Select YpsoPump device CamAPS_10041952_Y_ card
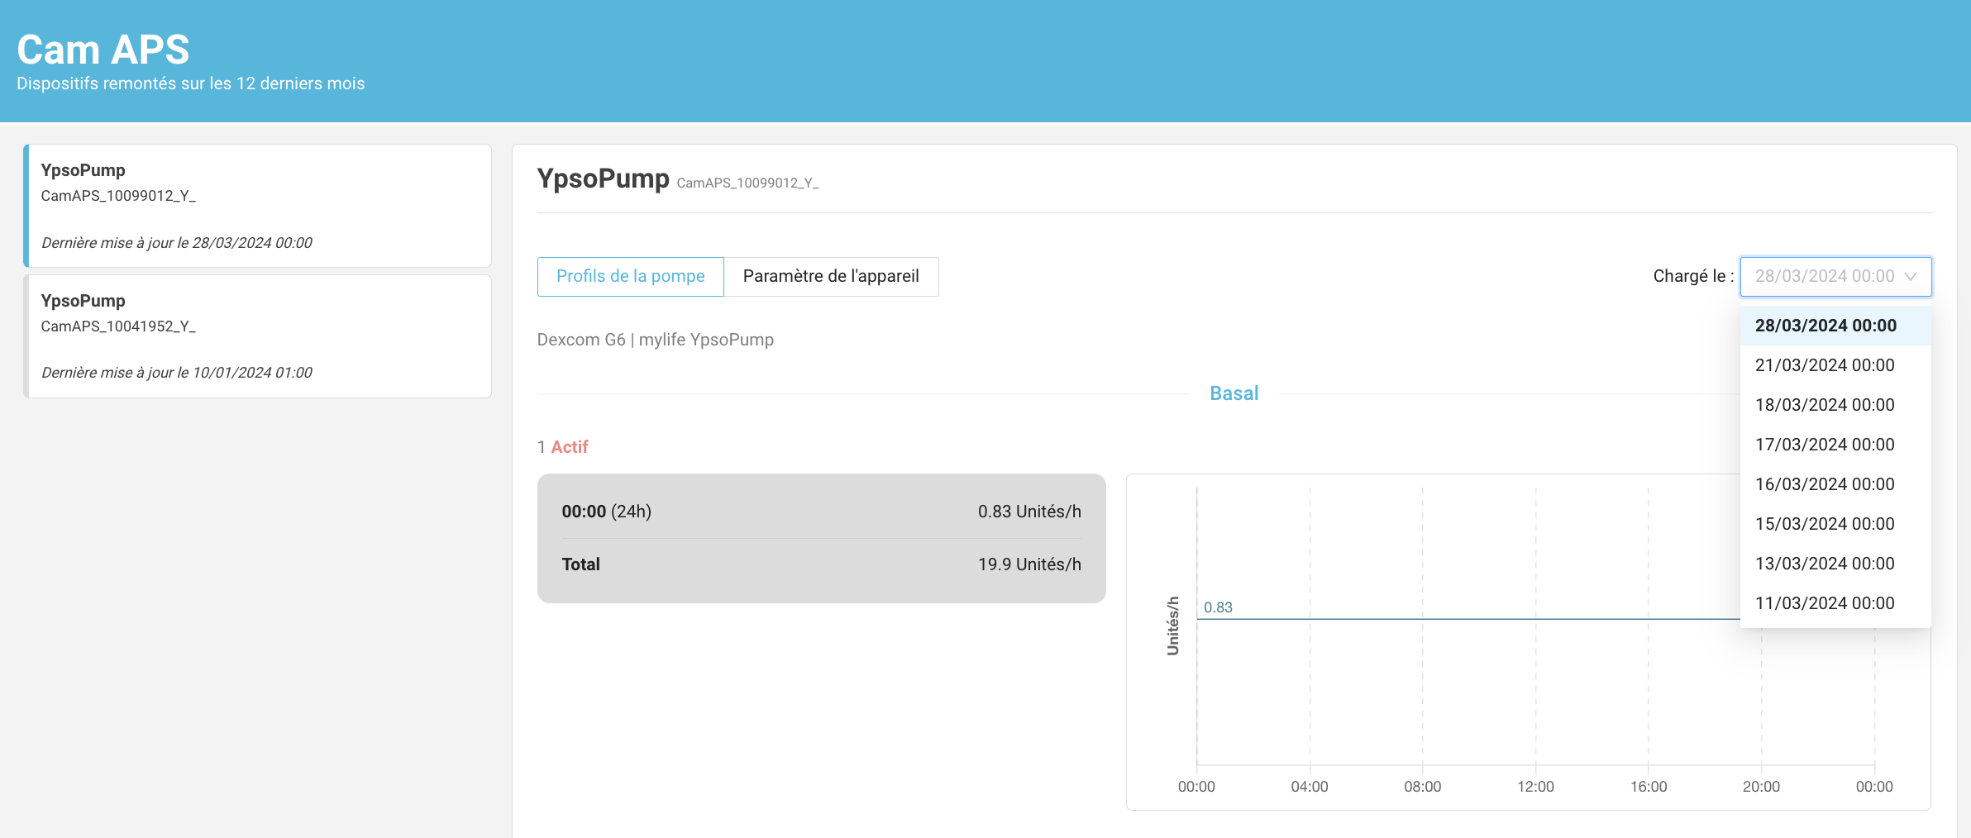The image size is (1971, 838). pos(258,336)
